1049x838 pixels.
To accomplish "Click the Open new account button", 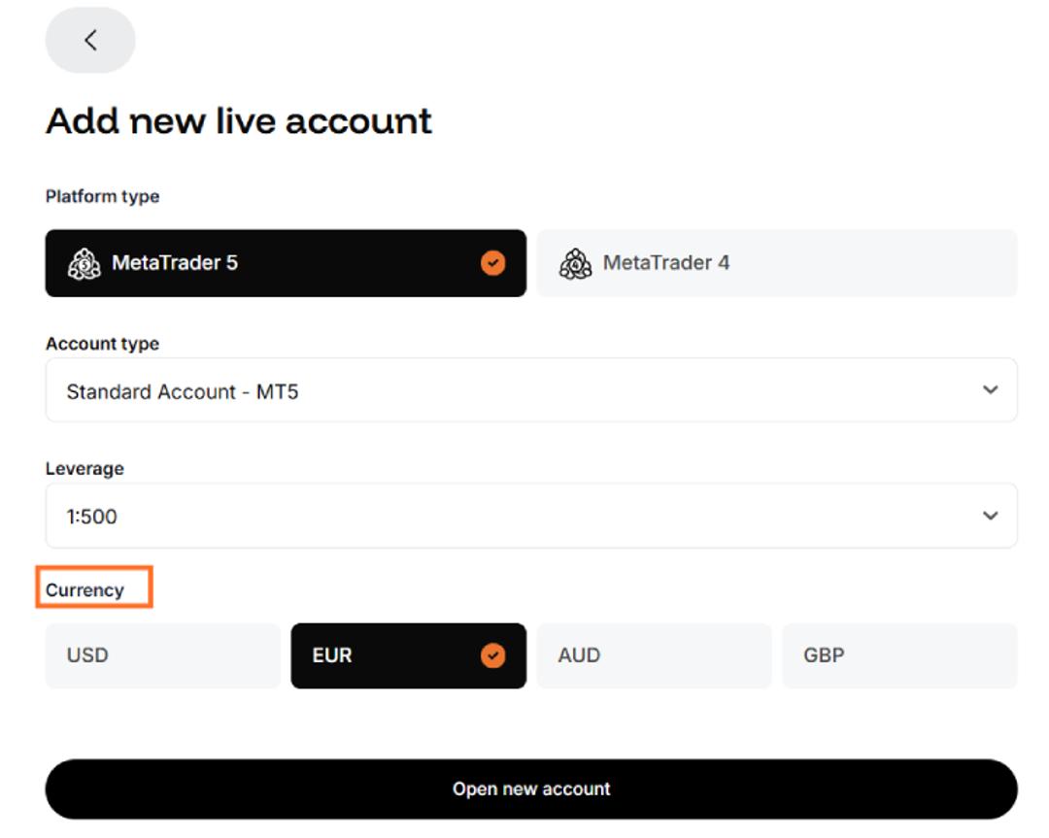I will click(x=531, y=789).
